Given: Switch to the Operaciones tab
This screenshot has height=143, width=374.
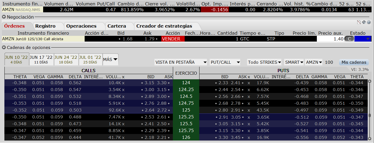Looking at the screenshot, I should click(81, 26).
